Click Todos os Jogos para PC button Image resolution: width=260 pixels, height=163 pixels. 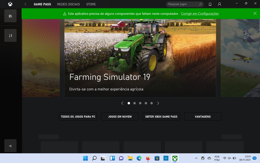[x=78, y=117]
